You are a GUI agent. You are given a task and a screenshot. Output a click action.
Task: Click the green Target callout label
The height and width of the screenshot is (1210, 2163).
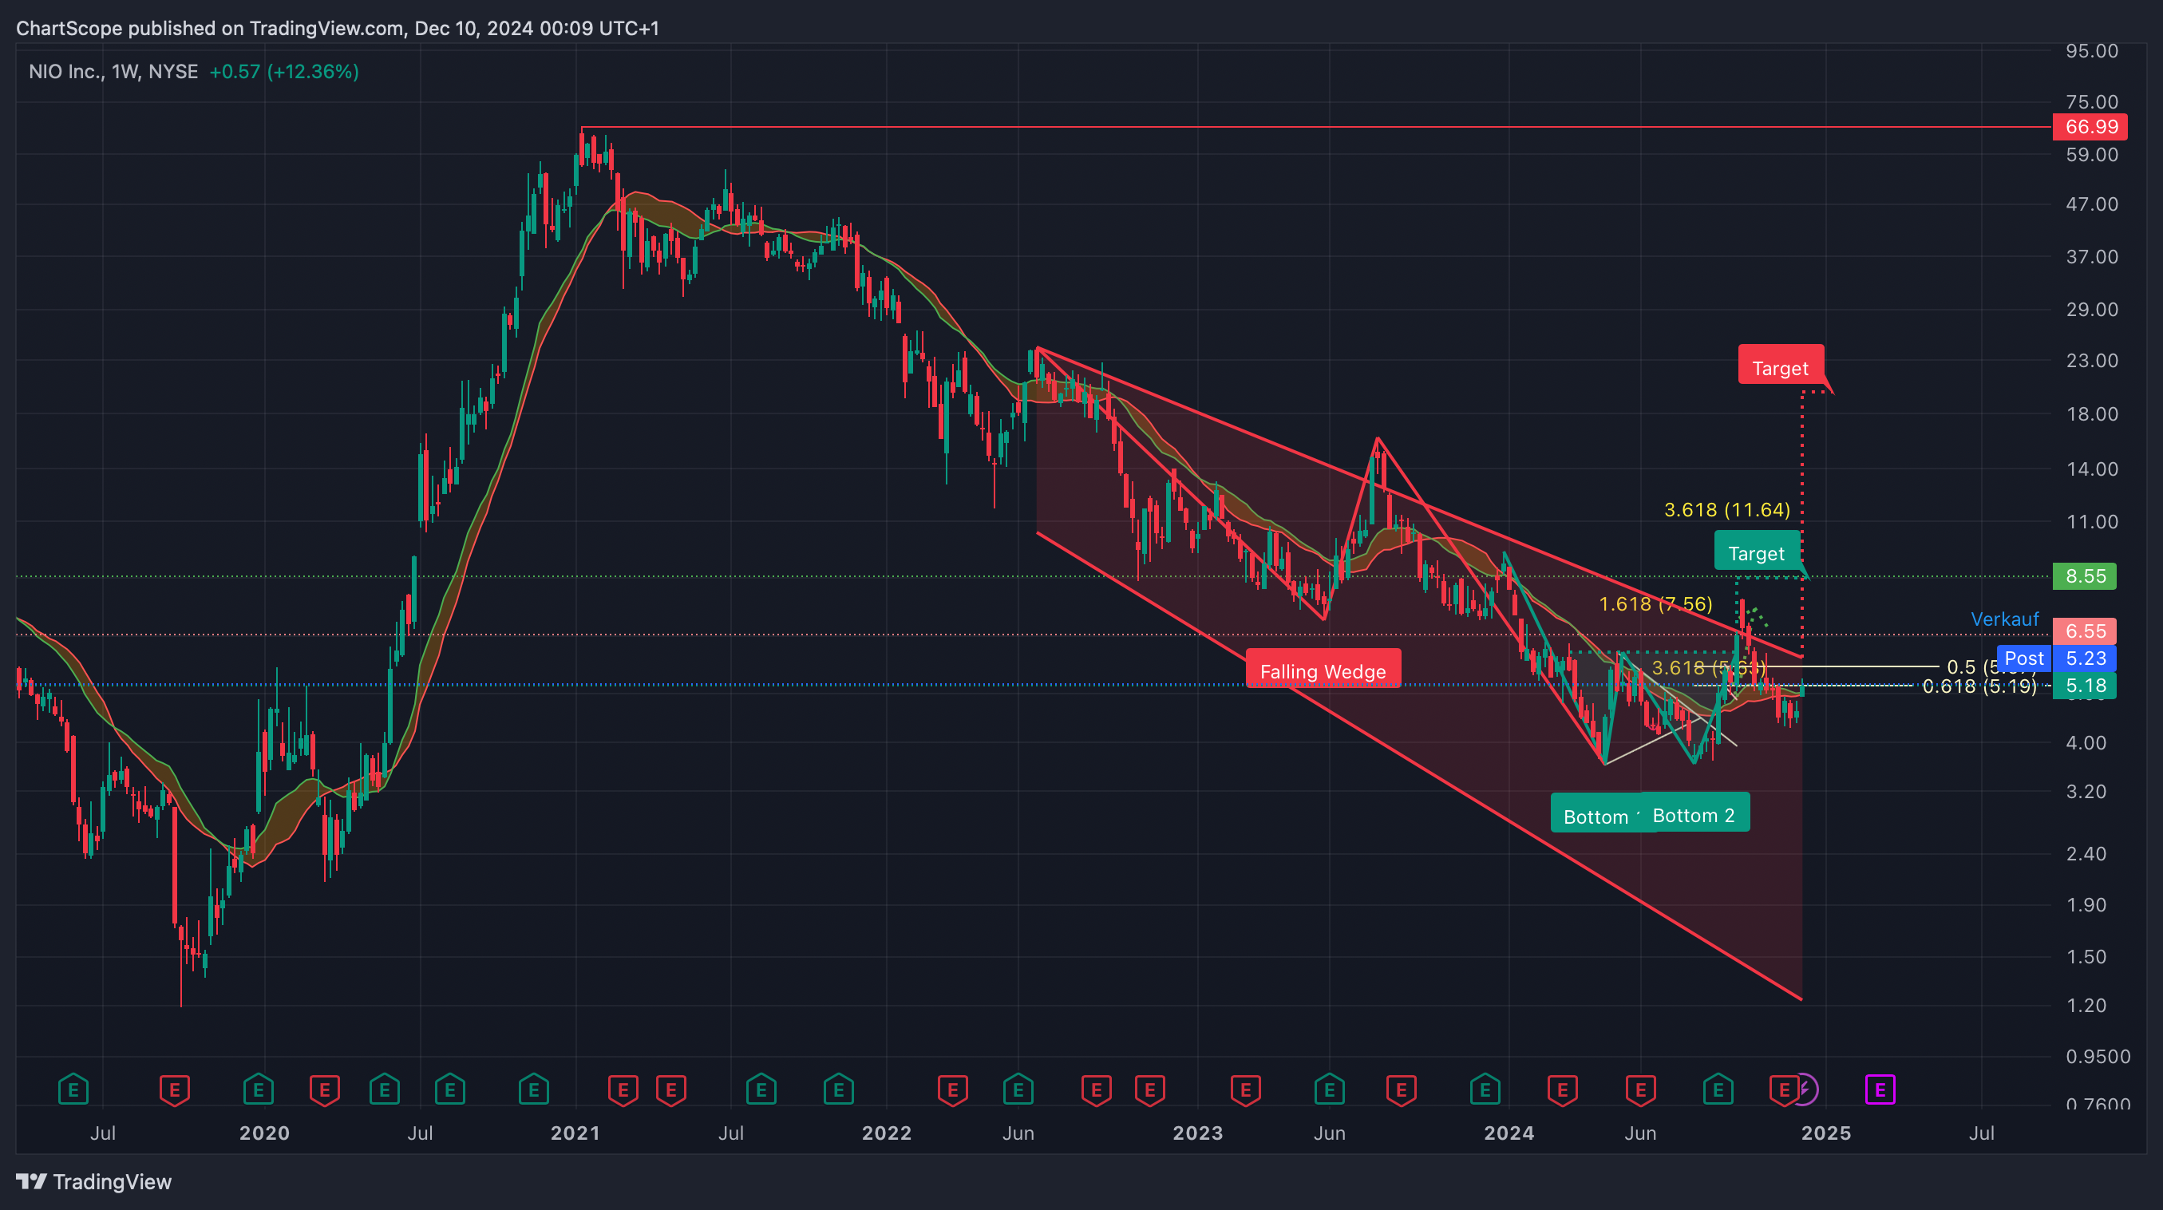pyautogui.click(x=1756, y=552)
